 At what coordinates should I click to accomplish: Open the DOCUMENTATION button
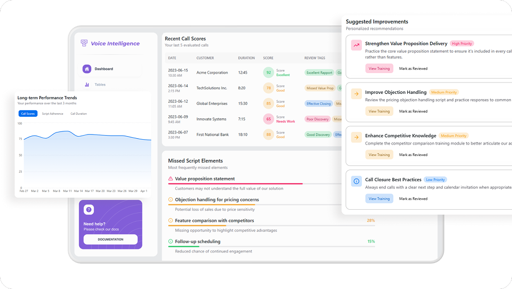click(x=111, y=239)
